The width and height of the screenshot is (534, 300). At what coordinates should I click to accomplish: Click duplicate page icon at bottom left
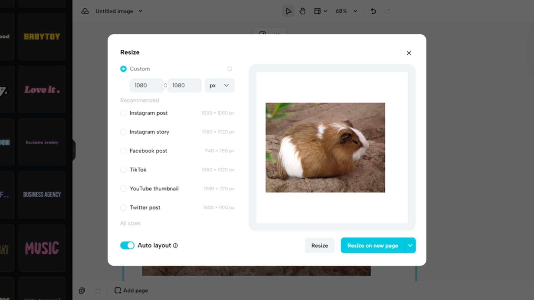[82, 291]
